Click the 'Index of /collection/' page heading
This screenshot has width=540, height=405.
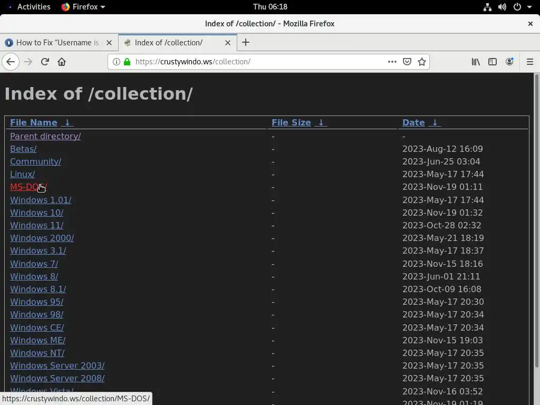click(99, 94)
